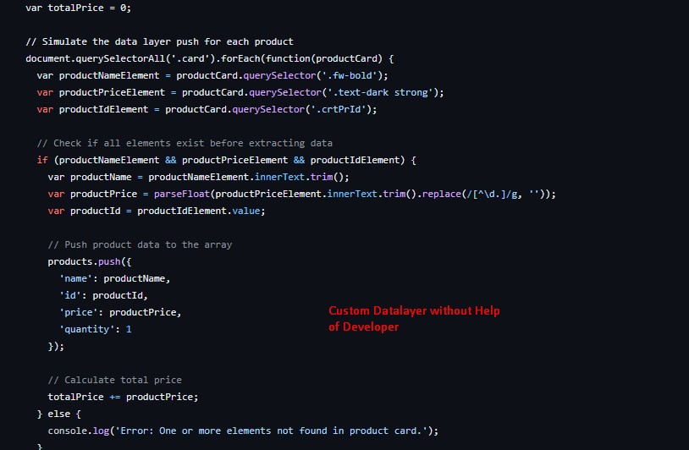Viewport: 689px width, 450px height.
Task: Click the document.querySelectorAll('.card') line
Action: click(210, 58)
